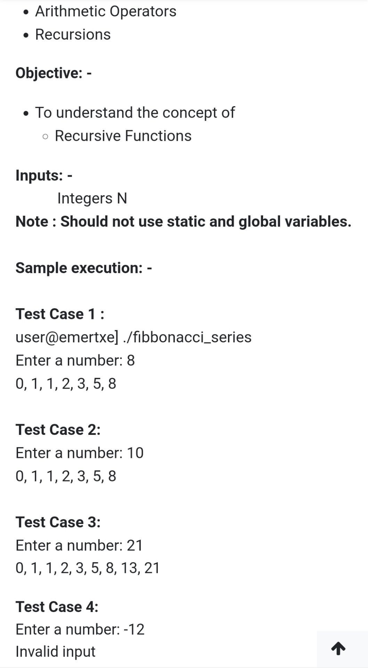The image size is (368, 668).
Task: Tap the 'Objective: -' heading
Action: click(54, 73)
